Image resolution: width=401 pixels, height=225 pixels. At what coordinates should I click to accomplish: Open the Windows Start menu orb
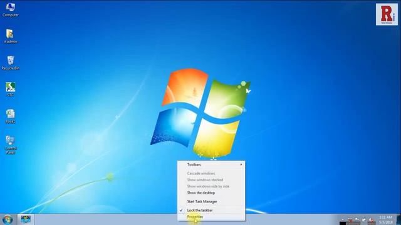coord(8,219)
